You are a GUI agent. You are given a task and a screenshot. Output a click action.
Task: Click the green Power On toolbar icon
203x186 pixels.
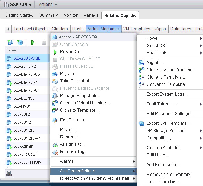(33, 42)
